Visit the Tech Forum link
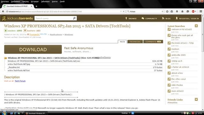The image size is (204, 115). (x=20, y=81)
